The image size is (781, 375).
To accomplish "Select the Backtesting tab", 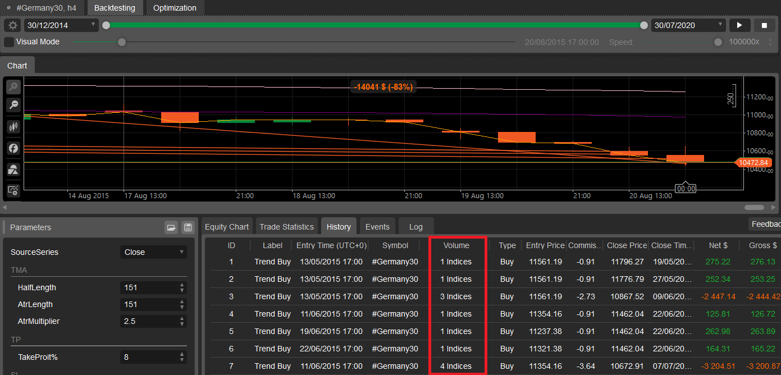I will point(115,8).
